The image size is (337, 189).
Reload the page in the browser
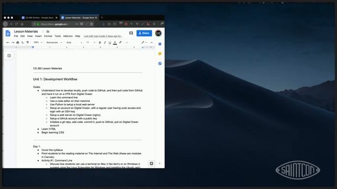tap(16, 24)
